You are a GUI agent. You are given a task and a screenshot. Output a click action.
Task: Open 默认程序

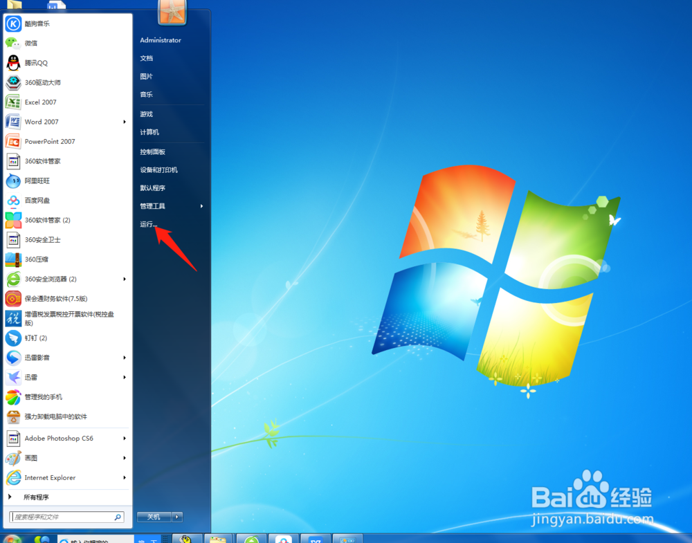(153, 188)
